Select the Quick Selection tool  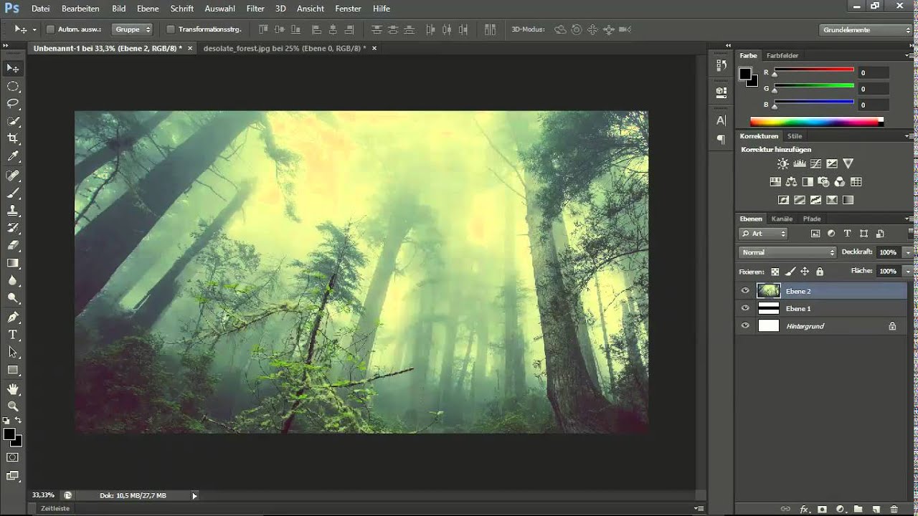[13, 121]
